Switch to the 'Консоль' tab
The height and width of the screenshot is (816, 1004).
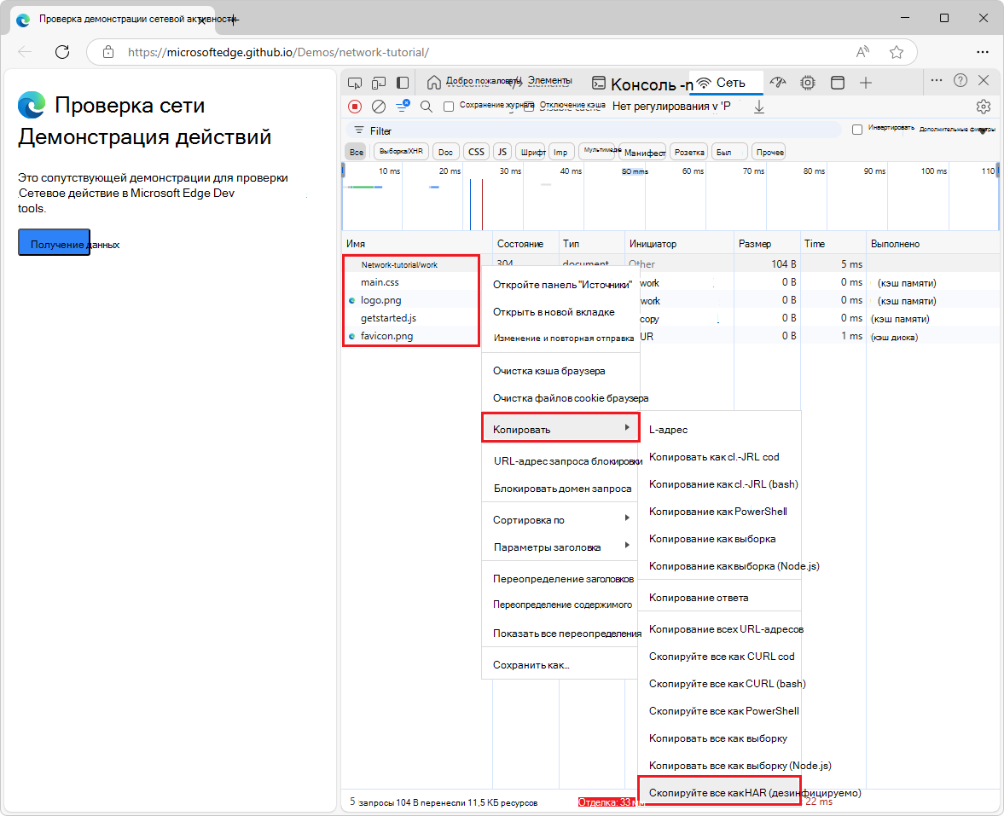(x=642, y=84)
